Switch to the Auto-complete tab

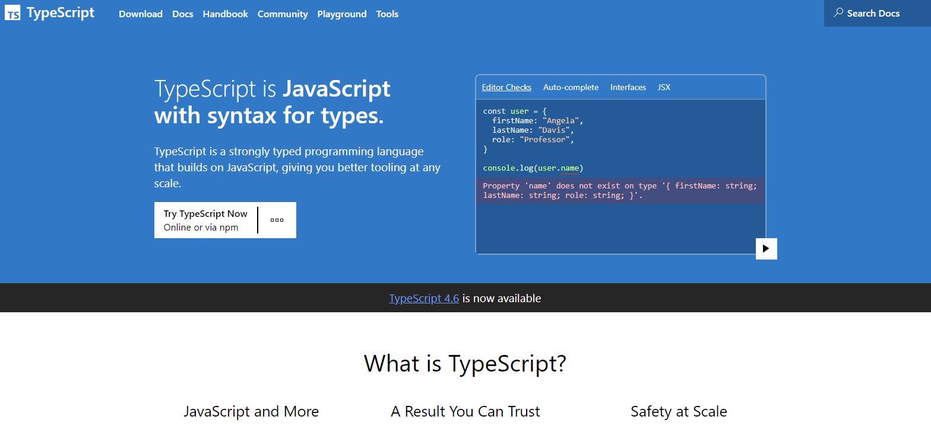coord(571,87)
